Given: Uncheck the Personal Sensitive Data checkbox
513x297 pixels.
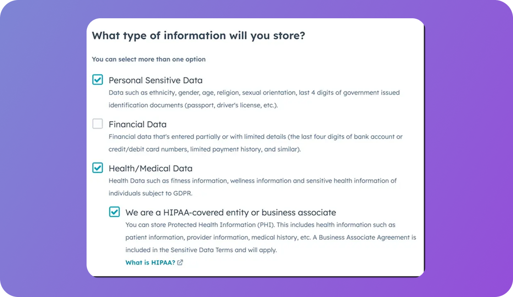Looking at the screenshot, I should coord(98,80).
